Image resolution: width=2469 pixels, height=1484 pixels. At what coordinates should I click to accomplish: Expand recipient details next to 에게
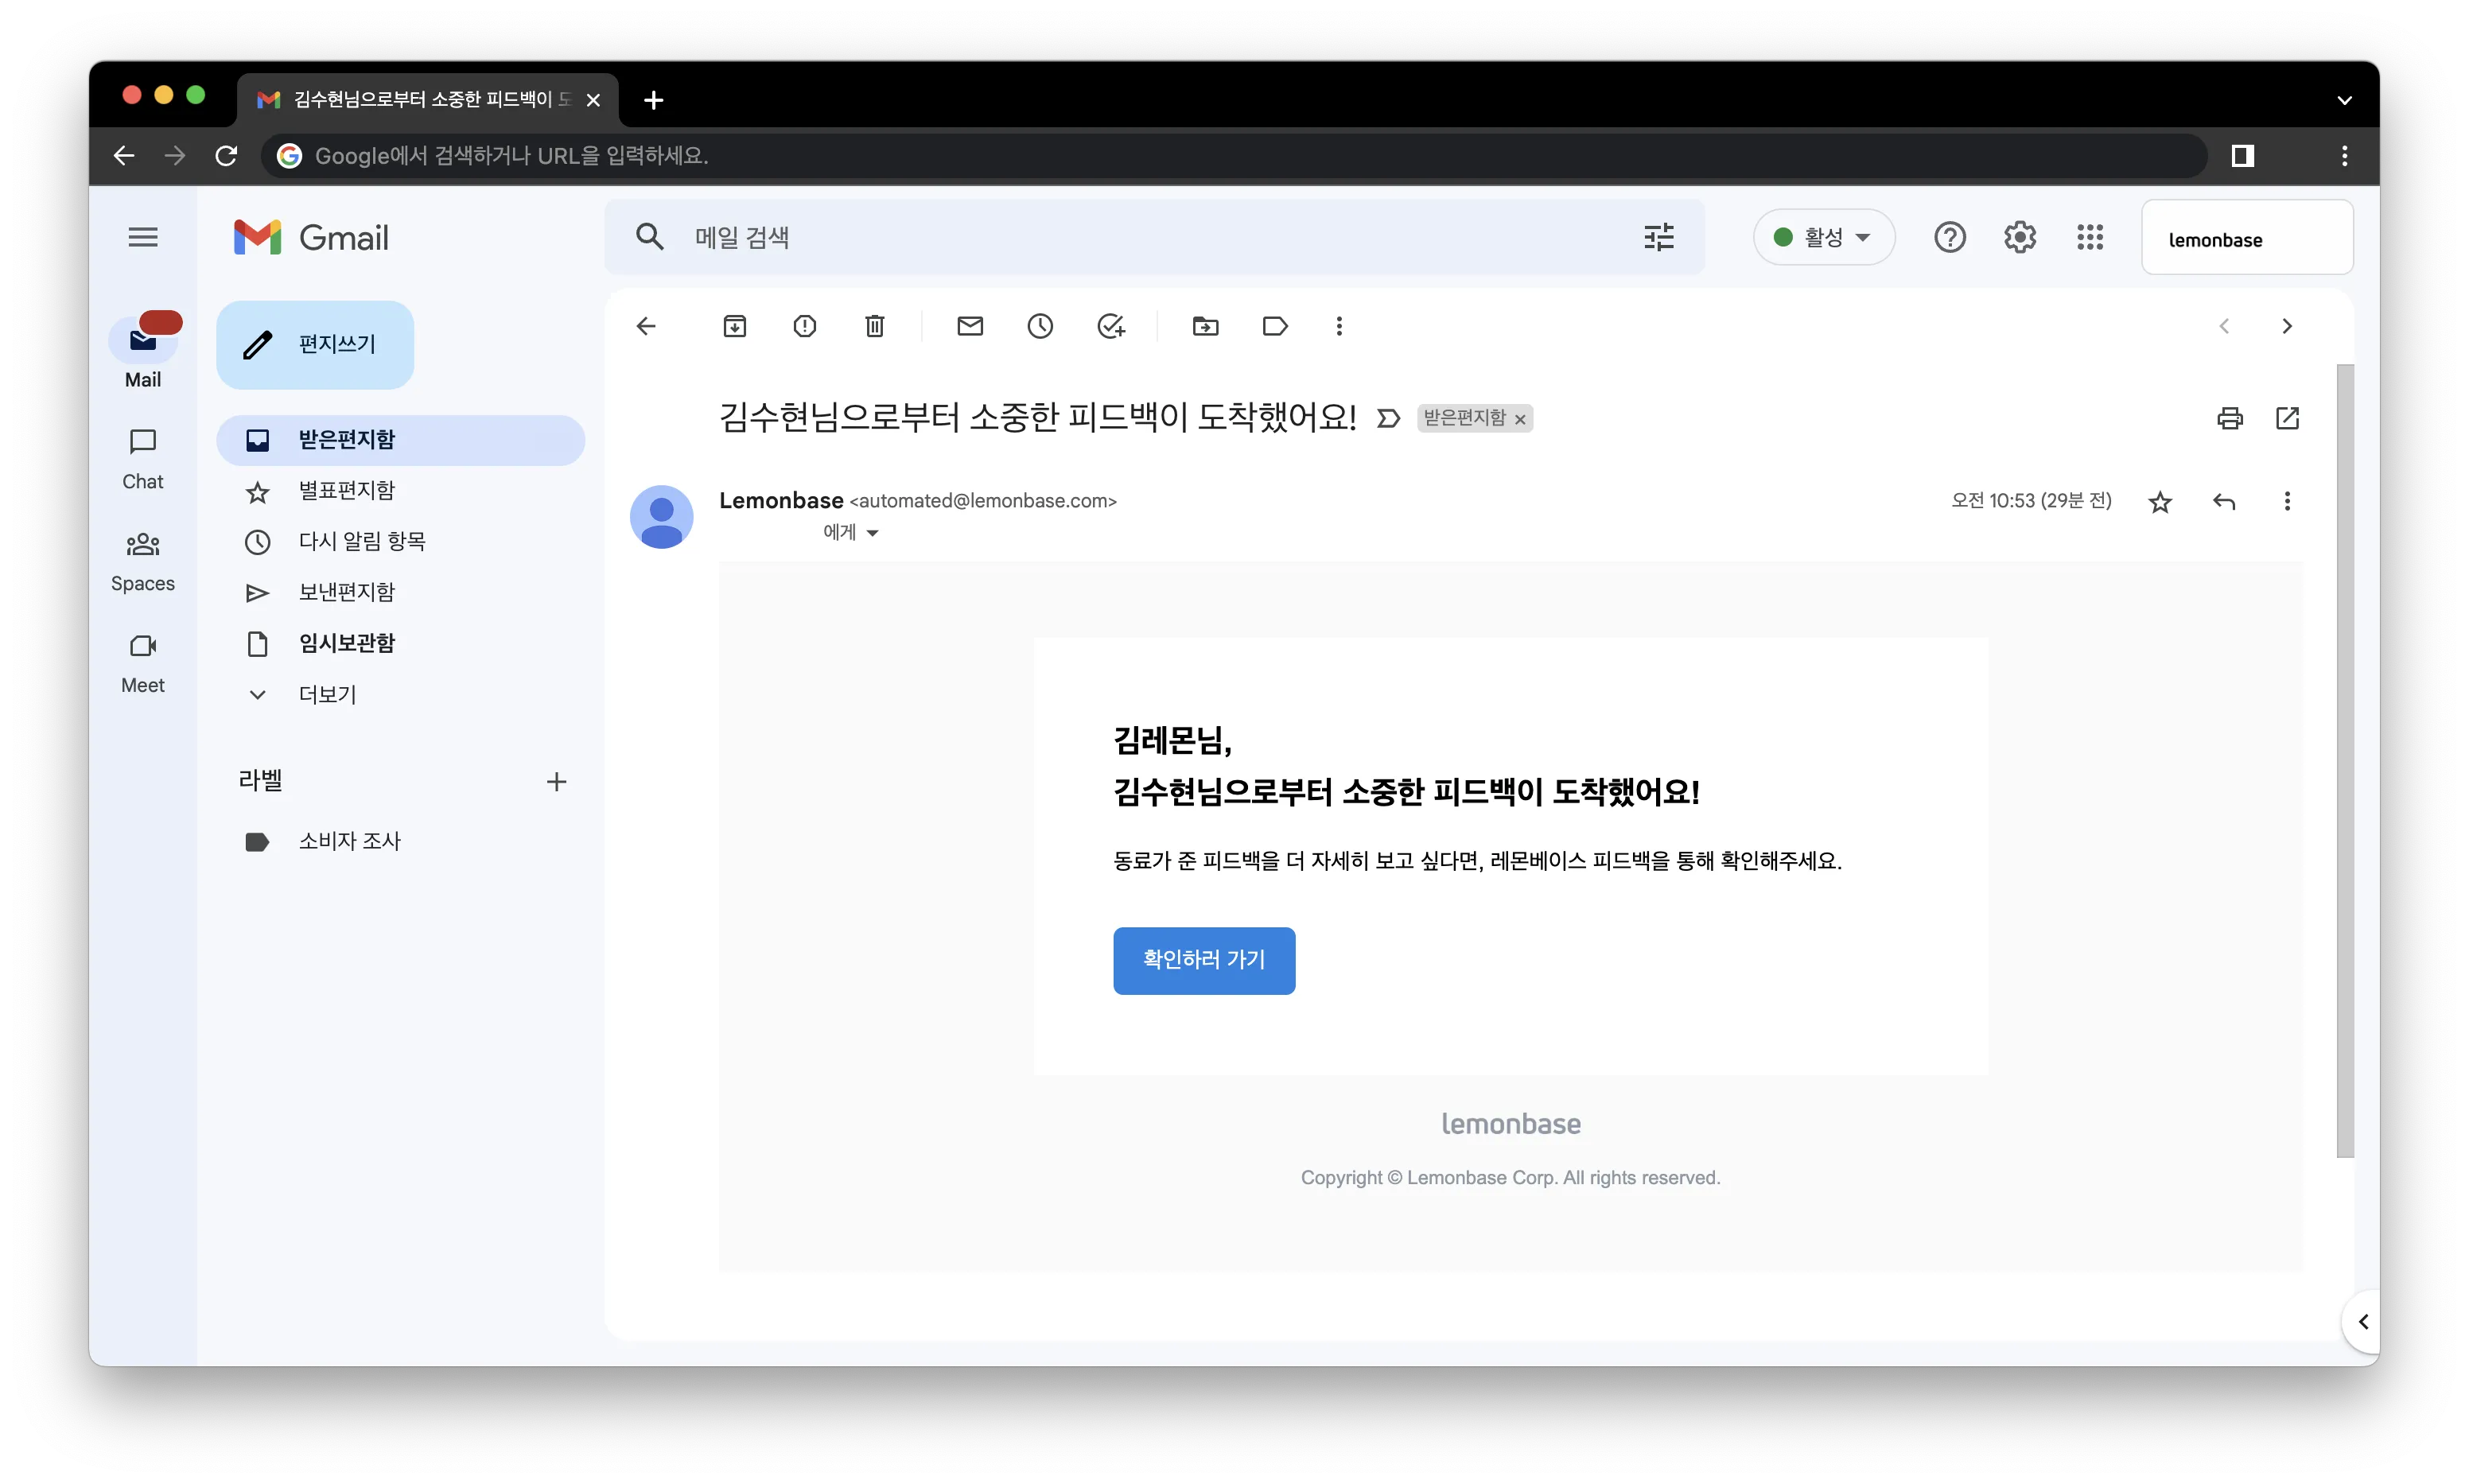pos(872,533)
